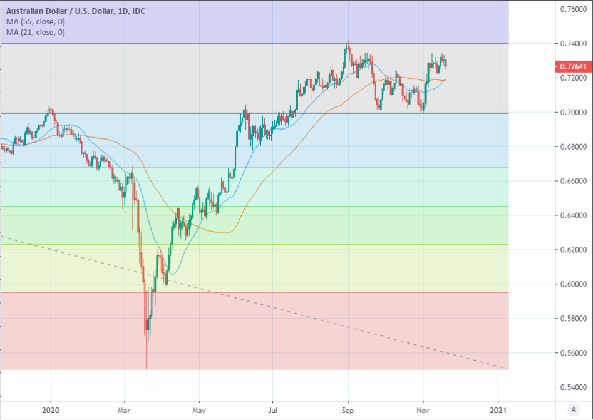Click the 2021 label on time axis
The image size is (593, 420).
[x=498, y=409]
